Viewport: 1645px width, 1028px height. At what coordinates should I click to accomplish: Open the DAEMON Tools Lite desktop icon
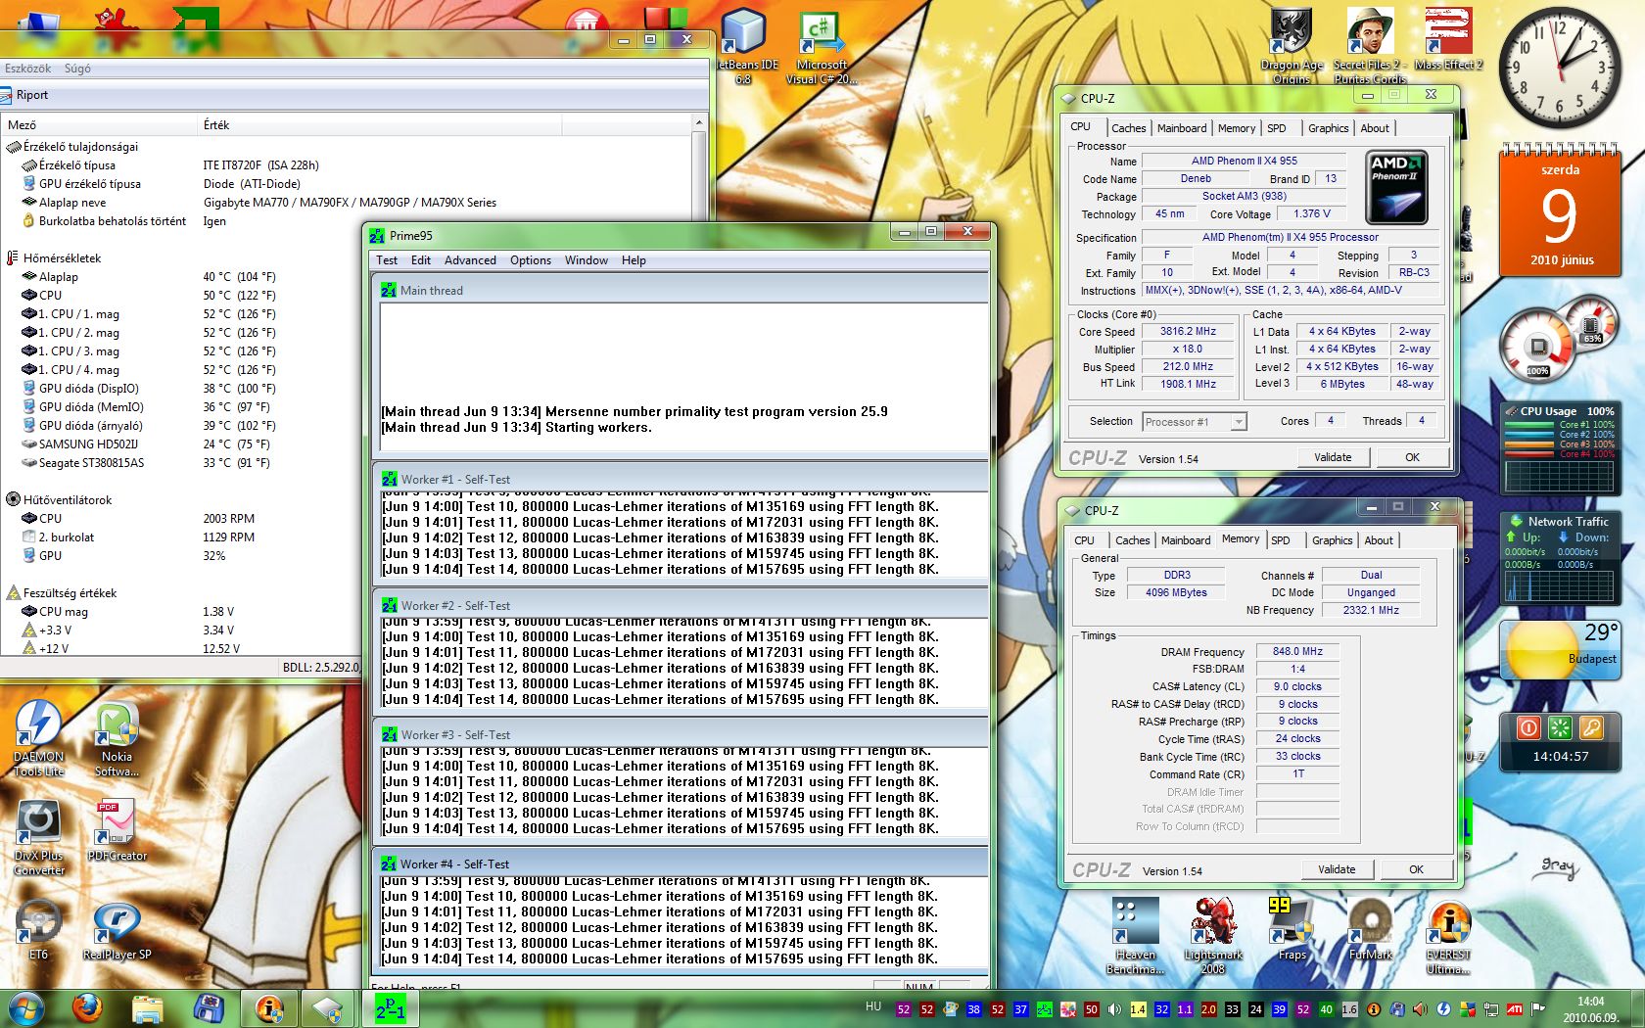tap(39, 738)
